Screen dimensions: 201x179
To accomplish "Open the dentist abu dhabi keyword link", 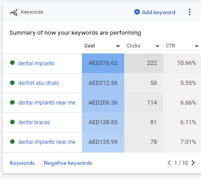I will (x=39, y=83).
